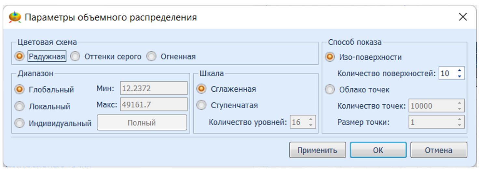Viewport: 479px width, 169px height.
Task: Click the Мин value field
Action: tap(154, 88)
